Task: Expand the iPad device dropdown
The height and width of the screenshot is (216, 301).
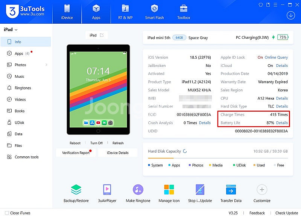Action: [11, 30]
